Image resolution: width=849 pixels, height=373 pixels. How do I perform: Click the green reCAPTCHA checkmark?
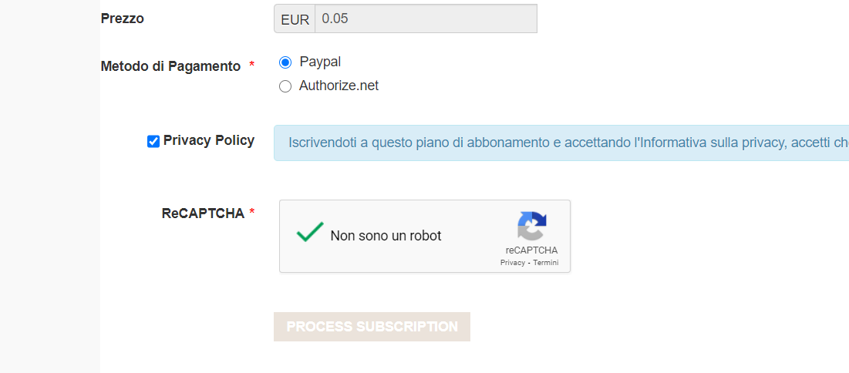pyautogui.click(x=310, y=232)
